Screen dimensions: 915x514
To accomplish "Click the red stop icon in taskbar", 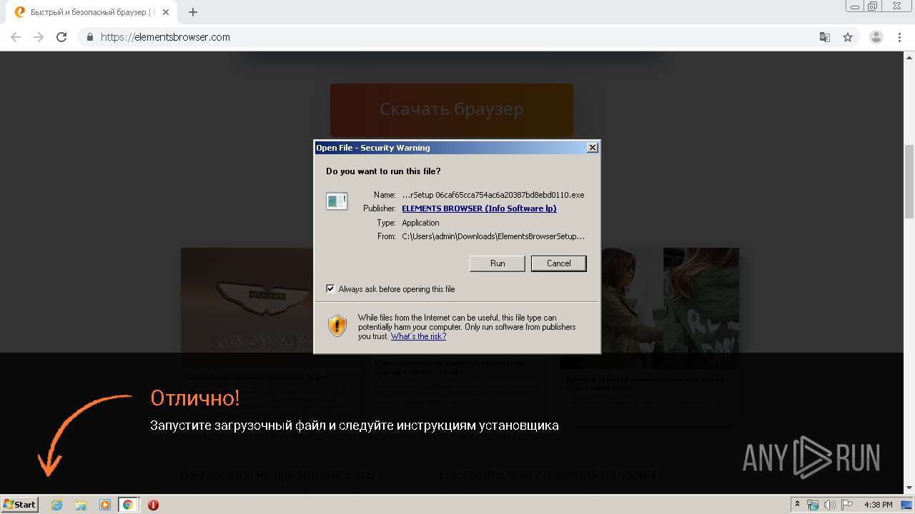I will pyautogui.click(x=153, y=505).
